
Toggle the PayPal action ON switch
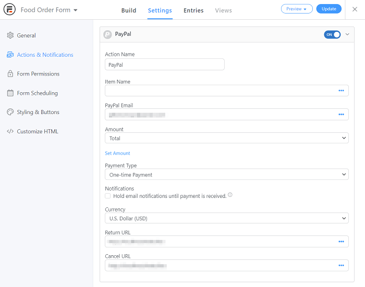tap(332, 35)
